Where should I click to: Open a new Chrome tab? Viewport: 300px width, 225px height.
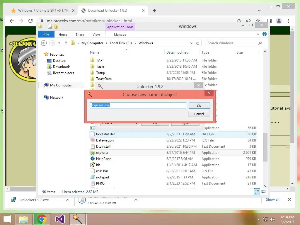click(x=154, y=11)
